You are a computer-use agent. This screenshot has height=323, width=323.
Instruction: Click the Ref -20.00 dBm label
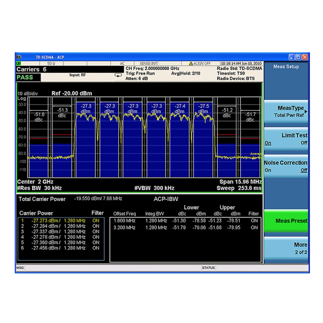point(72,93)
